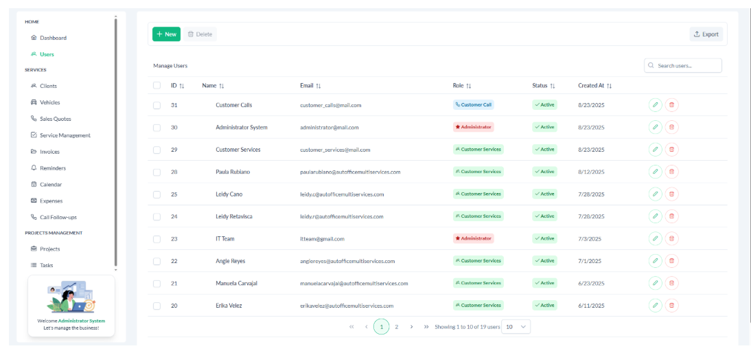Tick the select-all checkbox in table header
This screenshot has width=751, height=353.
[157, 86]
